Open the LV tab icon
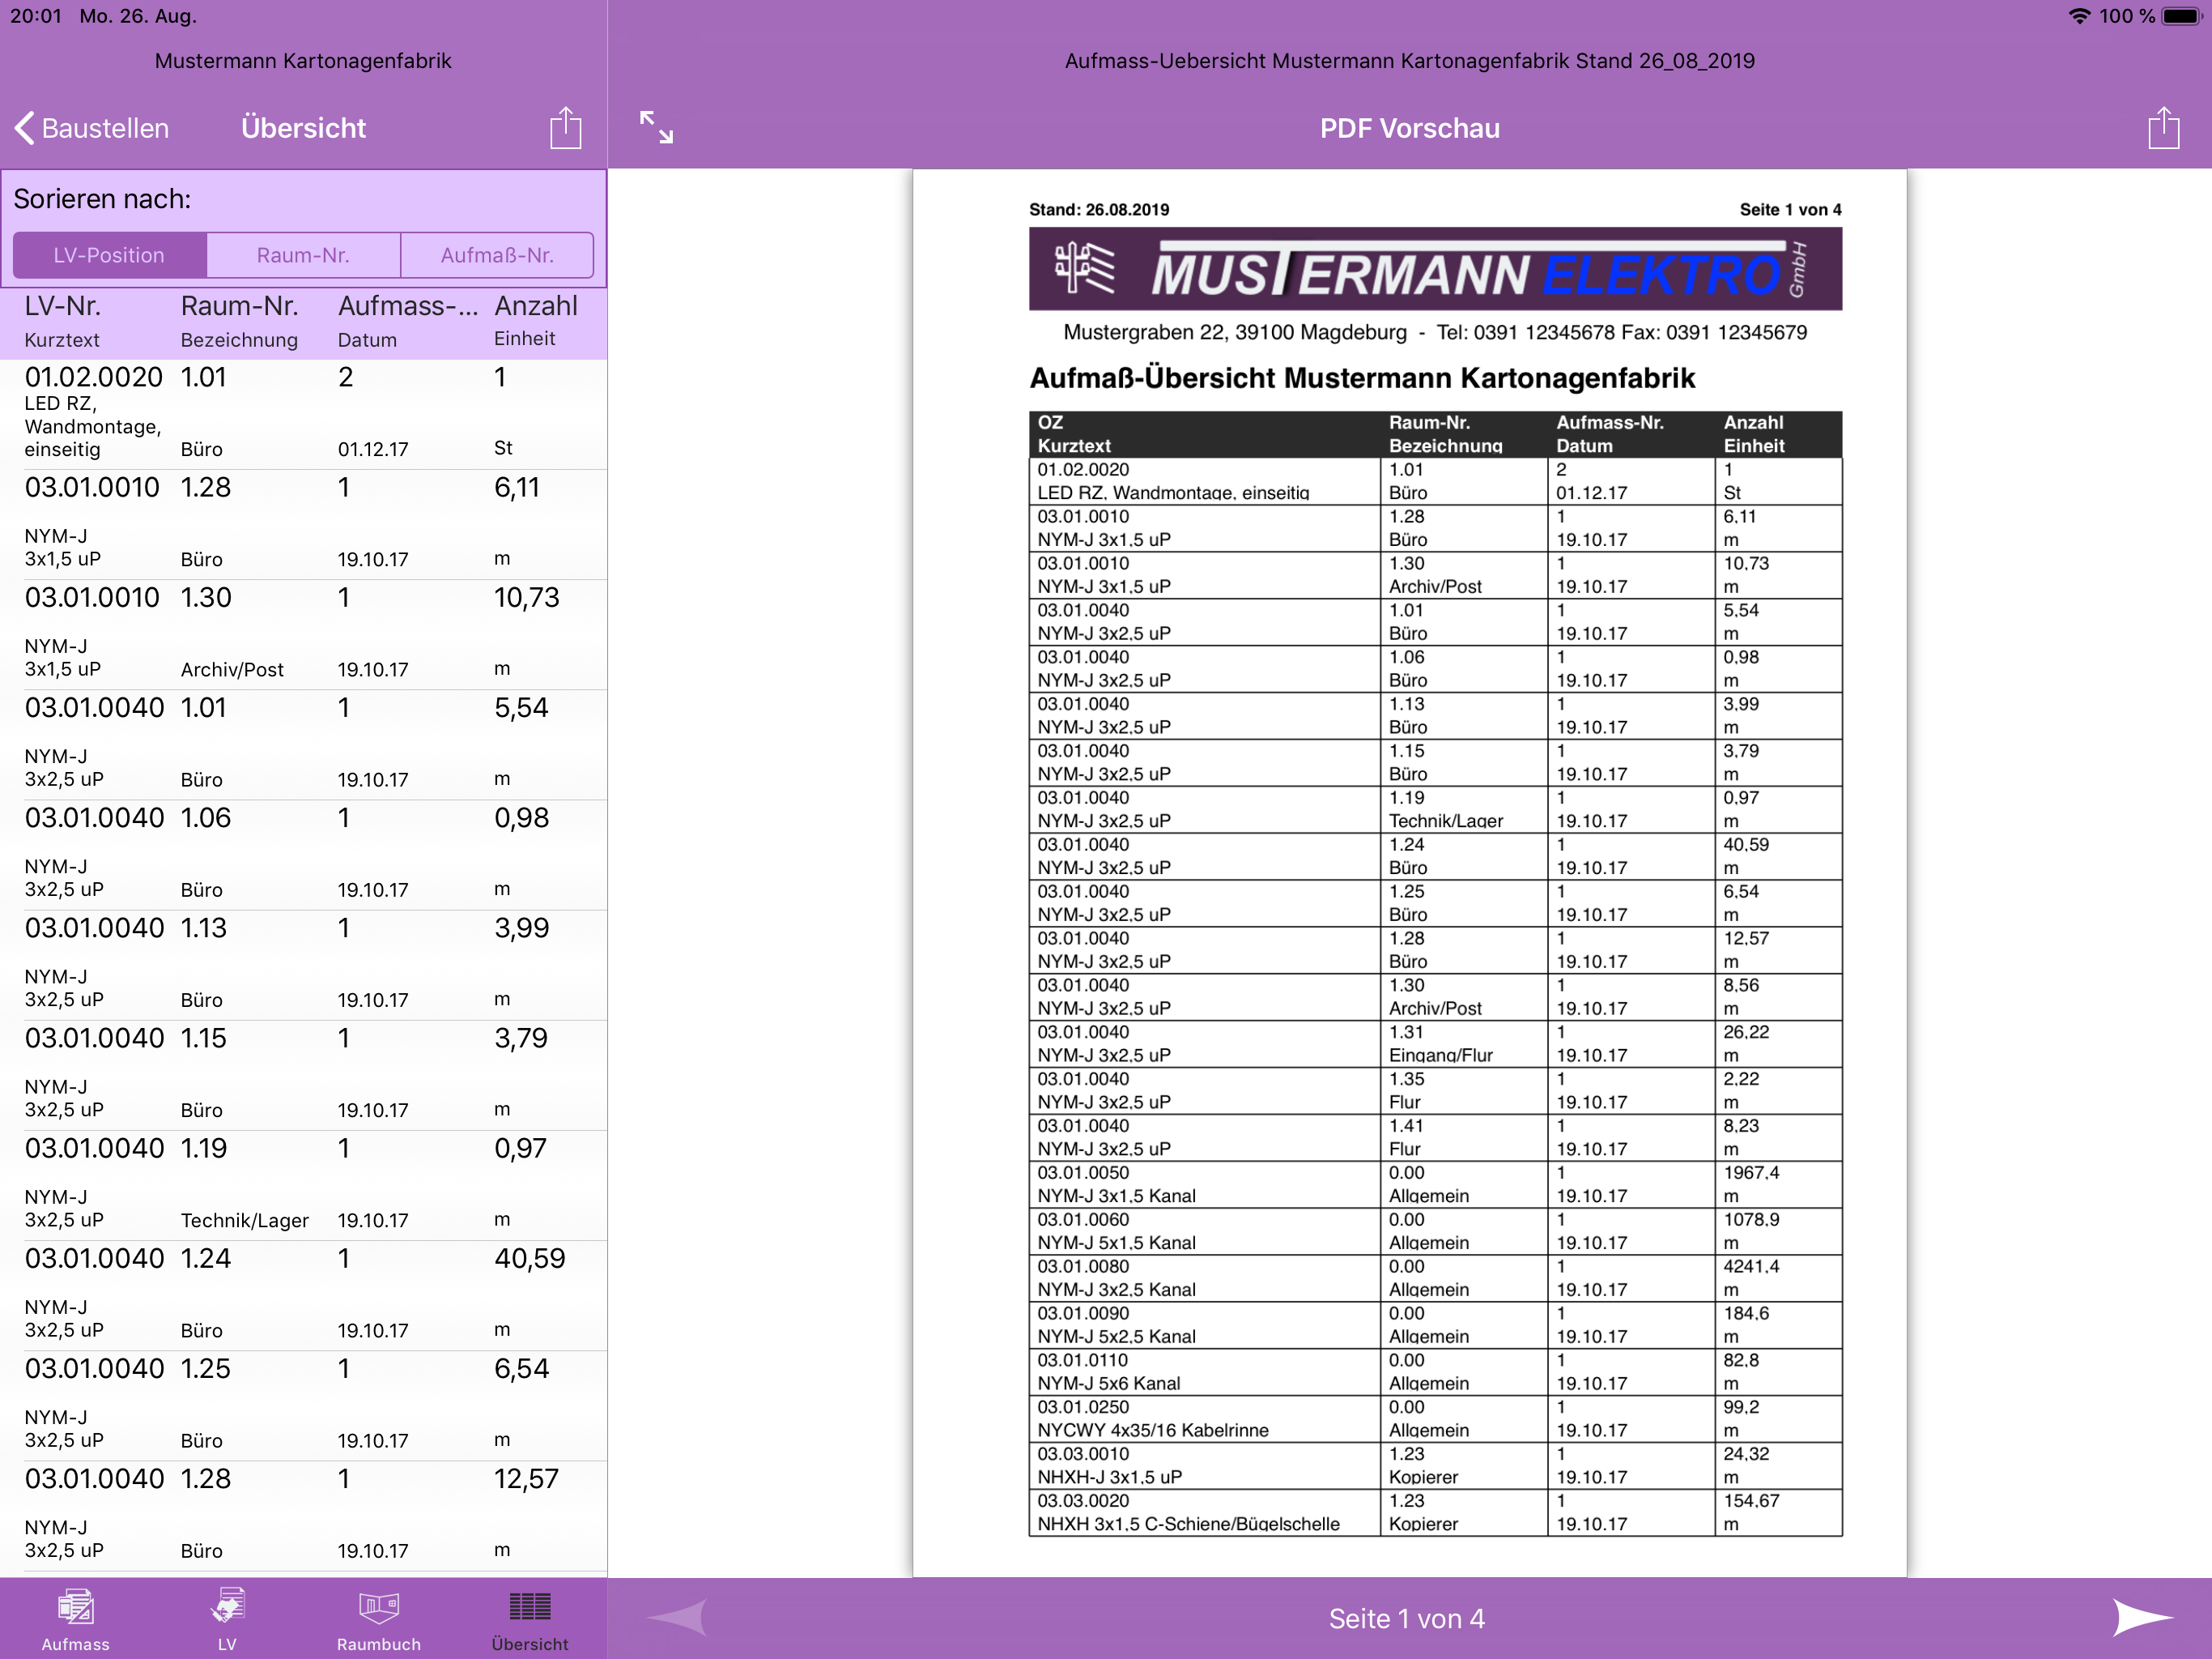Viewport: 2212px width, 1659px height. tap(227, 1619)
